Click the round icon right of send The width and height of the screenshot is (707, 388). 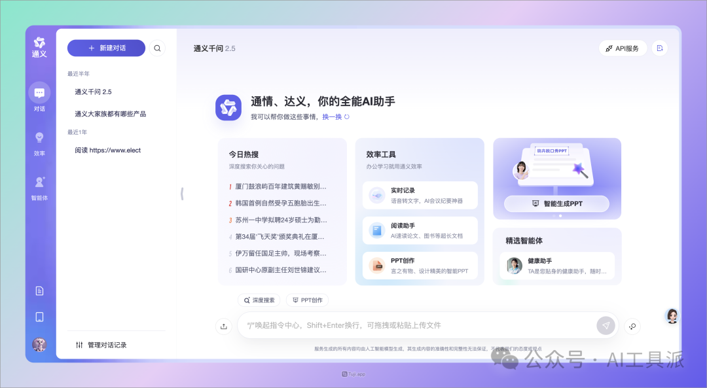click(x=632, y=326)
